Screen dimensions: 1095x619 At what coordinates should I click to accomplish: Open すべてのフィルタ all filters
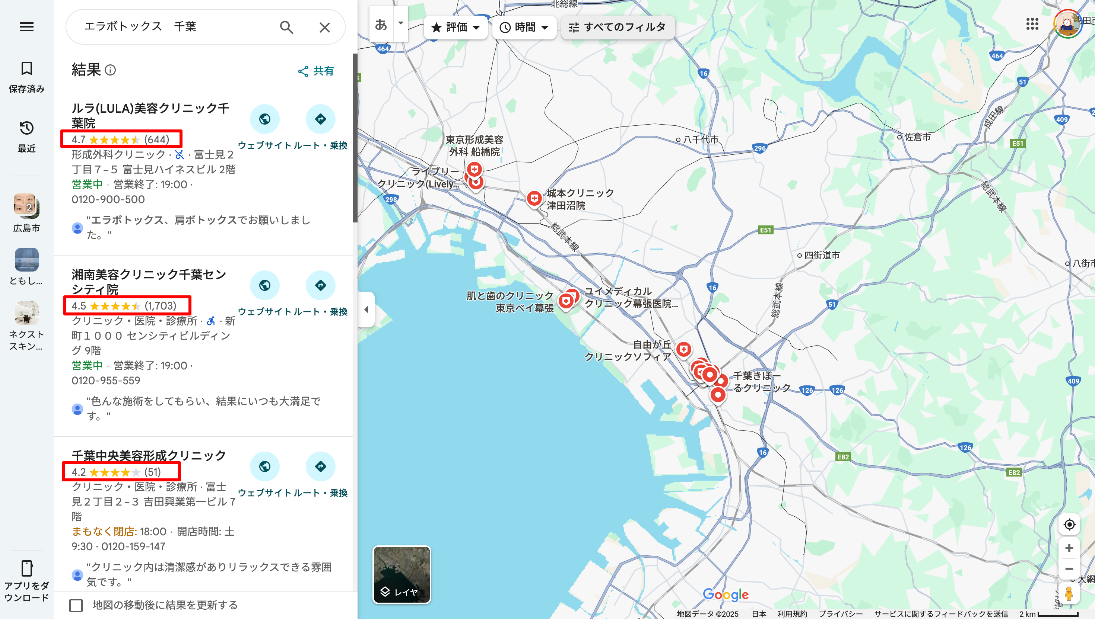coord(618,28)
